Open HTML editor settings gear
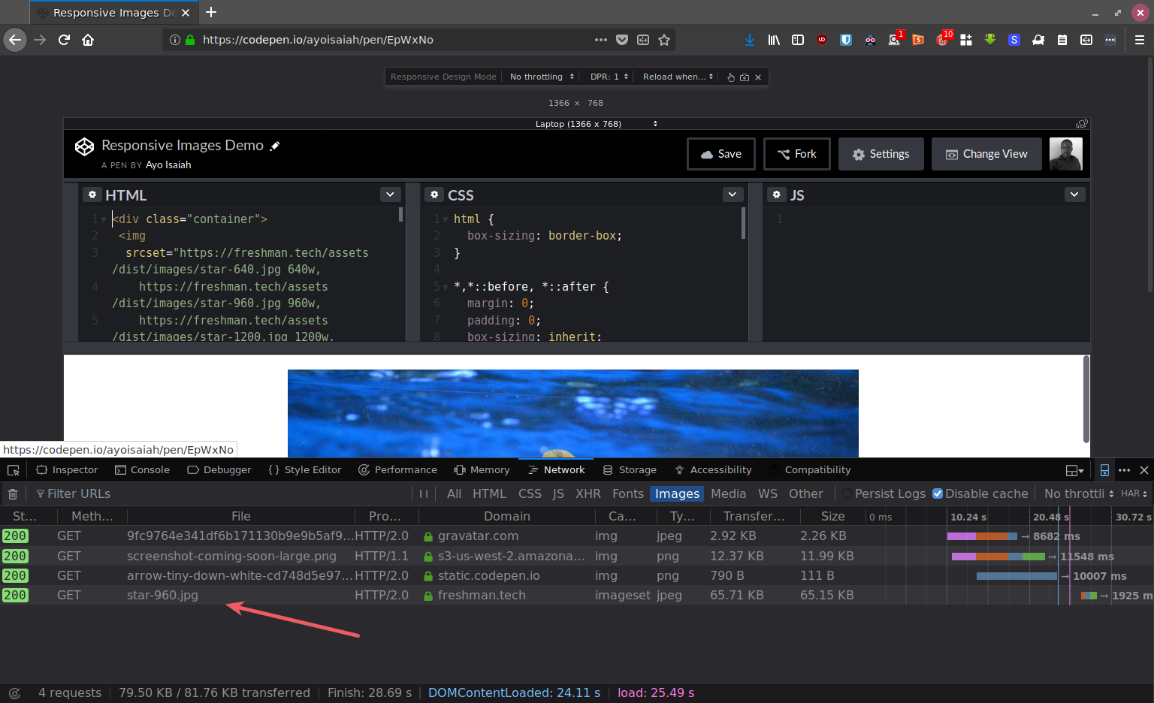The width and height of the screenshot is (1154, 703). tap(92, 195)
